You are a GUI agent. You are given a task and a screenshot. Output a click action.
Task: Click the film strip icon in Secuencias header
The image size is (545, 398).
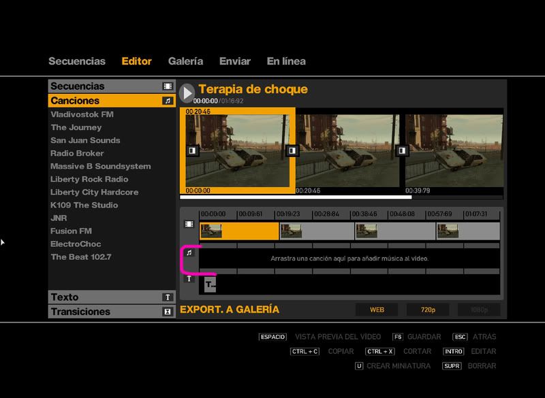click(168, 86)
